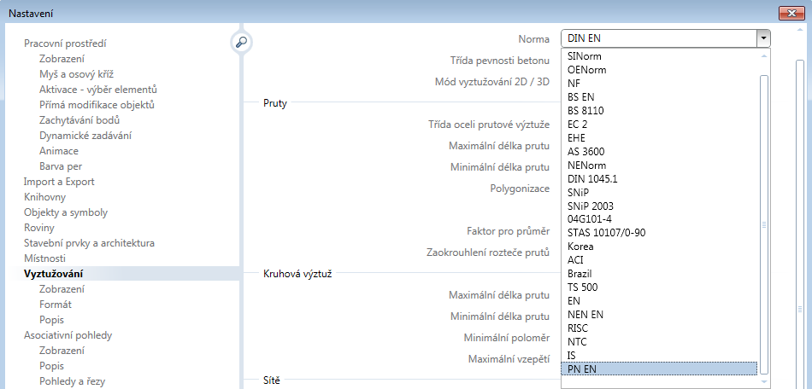Viewport: 812px width, 389px height.
Task: Pick the SNiP 2003 list entry
Action: point(590,206)
